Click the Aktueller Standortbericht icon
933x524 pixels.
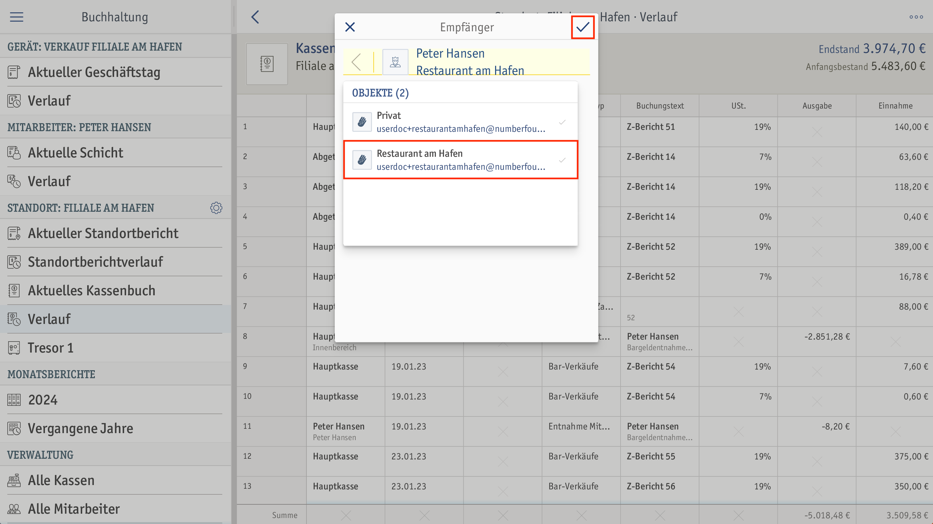[x=14, y=233]
